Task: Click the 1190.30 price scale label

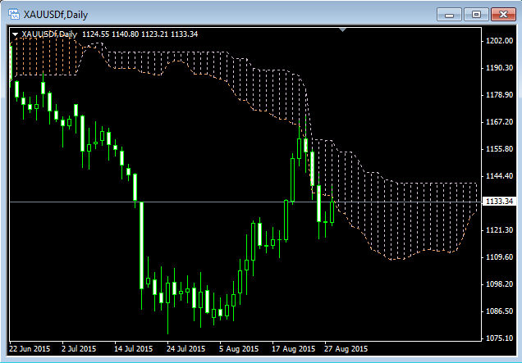Action: (499, 68)
